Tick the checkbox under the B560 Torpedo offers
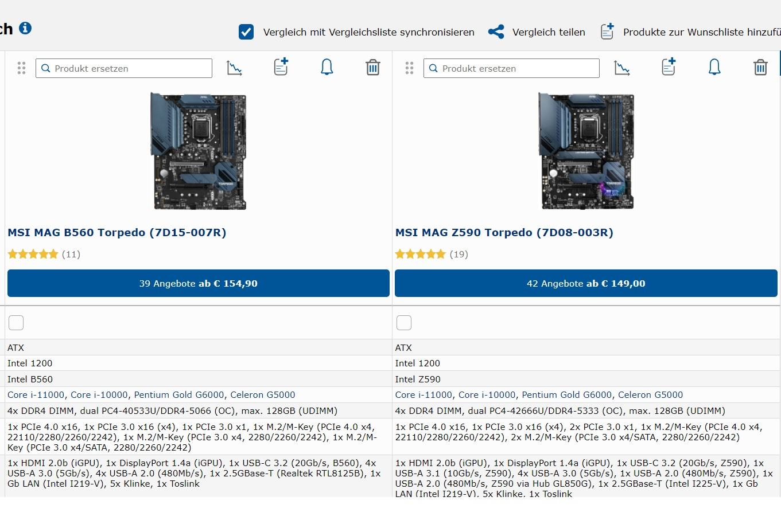The image size is (781, 532). 16,323
